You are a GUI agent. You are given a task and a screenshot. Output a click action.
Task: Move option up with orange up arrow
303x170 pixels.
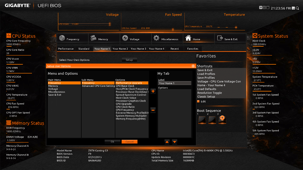167,142
